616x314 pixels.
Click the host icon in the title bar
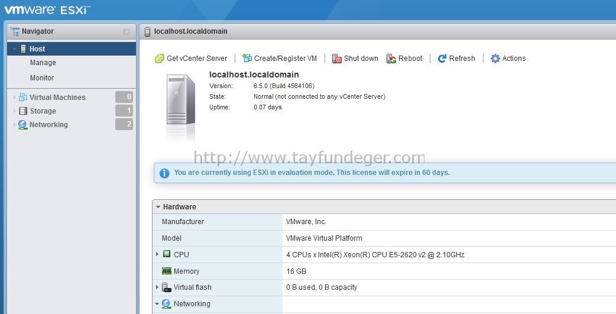click(x=147, y=32)
